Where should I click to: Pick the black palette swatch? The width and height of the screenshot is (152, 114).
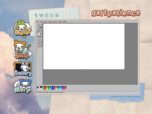[x=41, y=87]
